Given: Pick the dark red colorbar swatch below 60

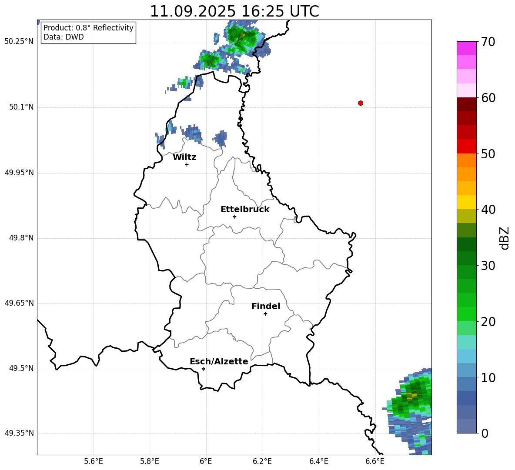Looking at the screenshot, I should (467, 104).
